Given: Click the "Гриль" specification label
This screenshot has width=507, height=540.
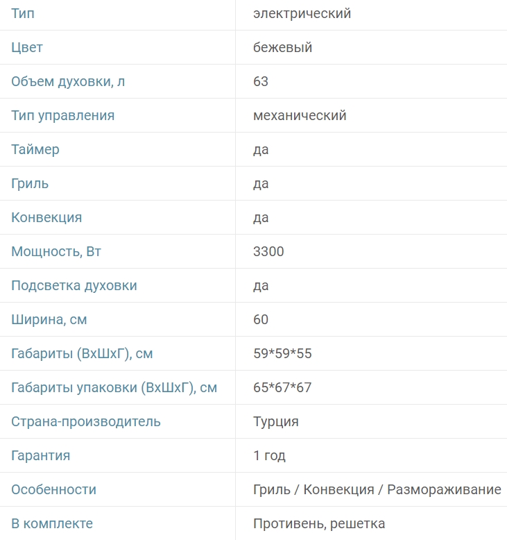Looking at the screenshot, I should coord(30,184).
